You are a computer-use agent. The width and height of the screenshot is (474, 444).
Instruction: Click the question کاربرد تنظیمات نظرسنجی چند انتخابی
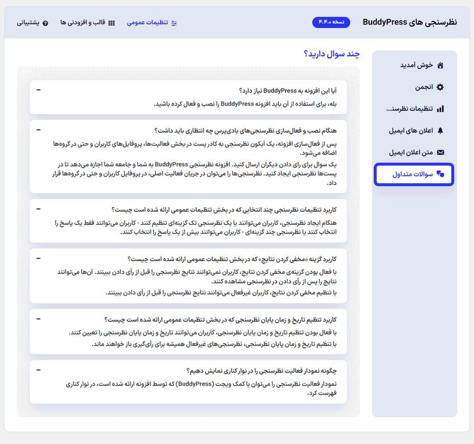[x=224, y=210]
